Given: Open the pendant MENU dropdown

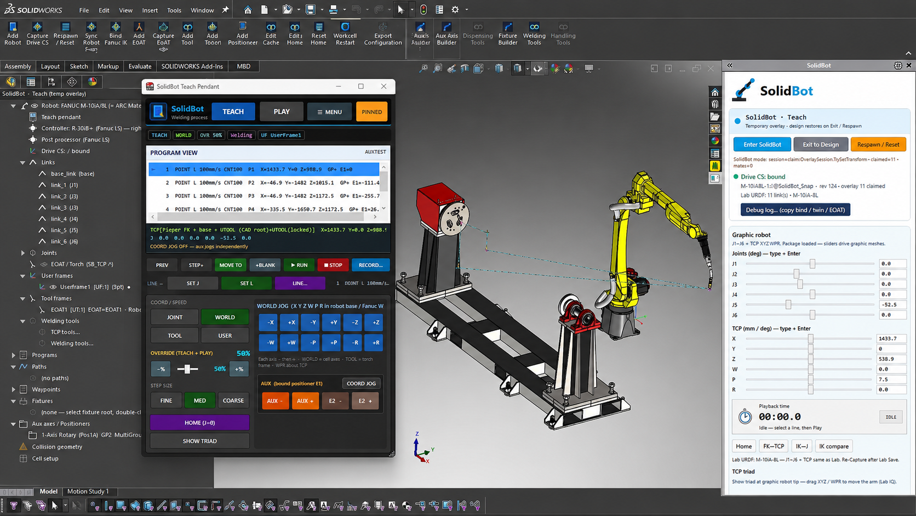Looking at the screenshot, I should 329,112.
